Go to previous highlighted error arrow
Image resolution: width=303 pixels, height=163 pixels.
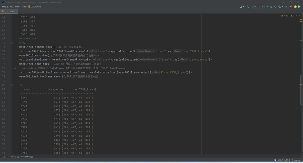click(297, 15)
